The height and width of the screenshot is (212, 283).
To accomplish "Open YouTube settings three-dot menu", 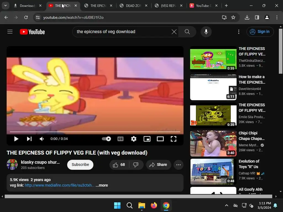I will [x=239, y=32].
